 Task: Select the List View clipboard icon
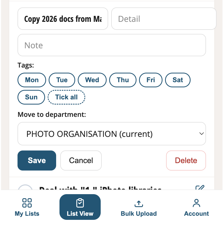point(80,203)
